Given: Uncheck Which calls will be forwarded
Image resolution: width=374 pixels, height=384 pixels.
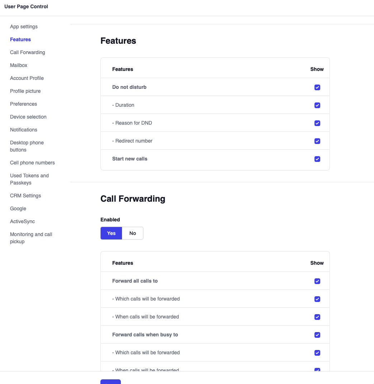Looking at the screenshot, I should 317,299.
